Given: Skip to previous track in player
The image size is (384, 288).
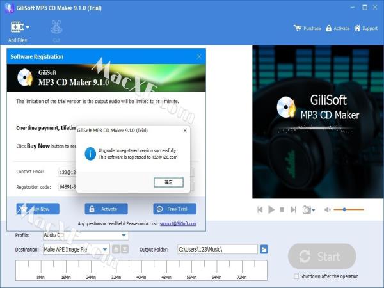Looking at the screenshot, I should [x=260, y=209].
